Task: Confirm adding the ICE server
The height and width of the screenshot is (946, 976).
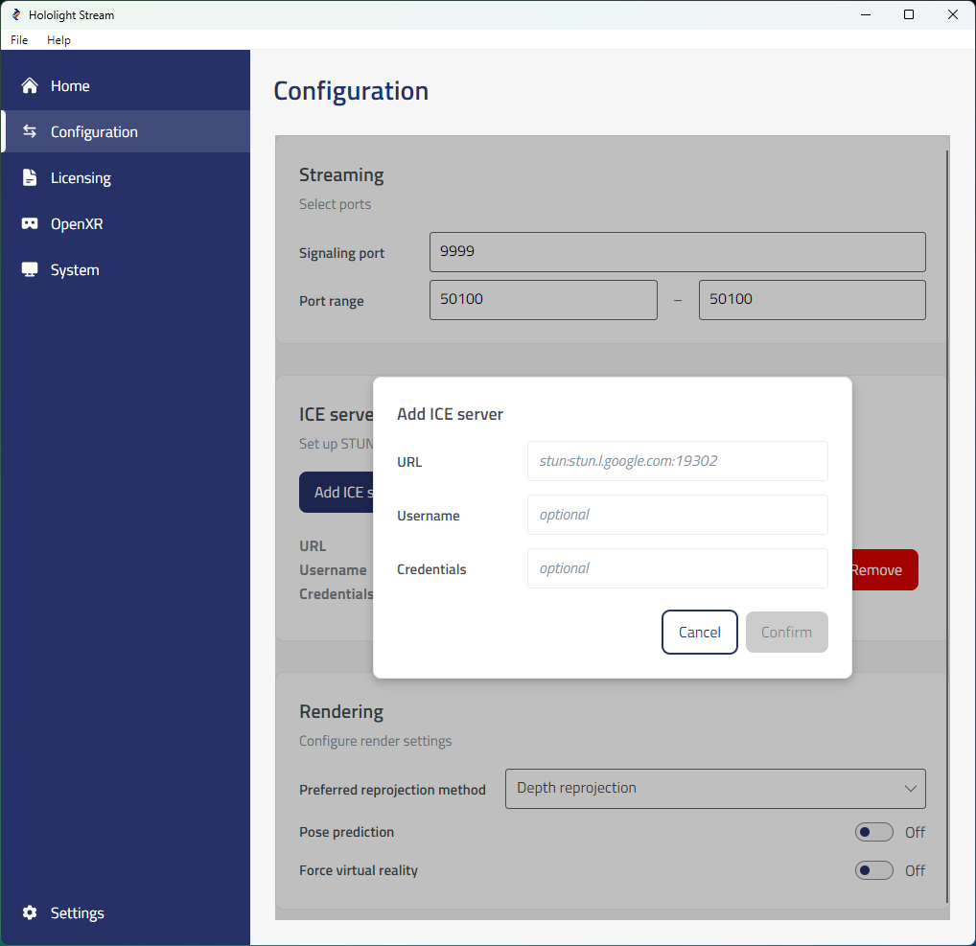Action: pos(787,633)
